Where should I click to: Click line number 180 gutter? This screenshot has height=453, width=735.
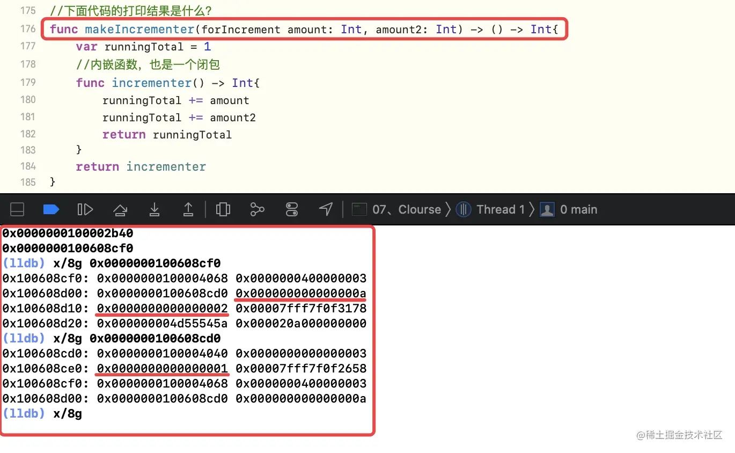point(28,100)
